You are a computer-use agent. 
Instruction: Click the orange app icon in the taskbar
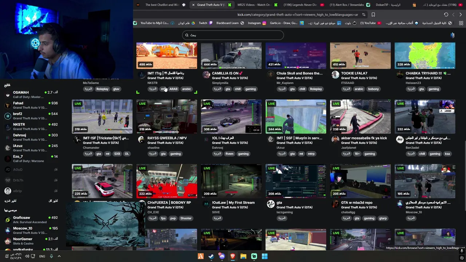pyautogui.click(x=201, y=256)
